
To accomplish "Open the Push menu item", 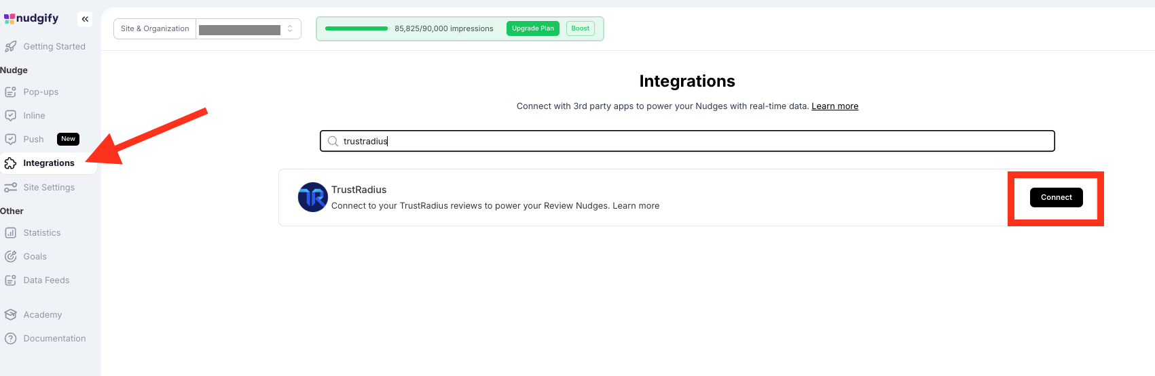I will (33, 140).
